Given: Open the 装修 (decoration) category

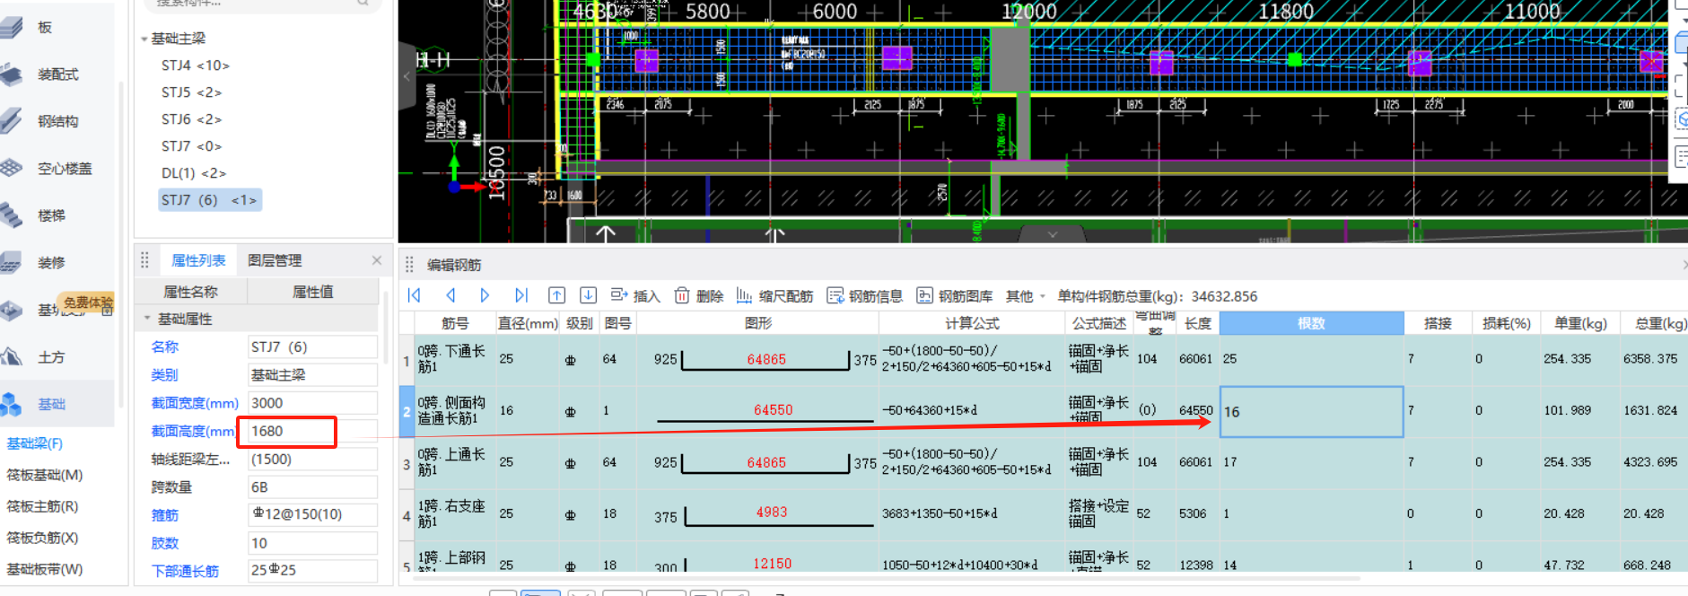Looking at the screenshot, I should click(x=51, y=262).
